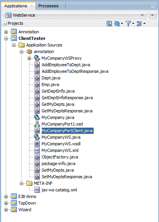This screenshot has height=222, width=159.
Task: Select ObjectFactory.java in the tree
Action: coord(60,157)
